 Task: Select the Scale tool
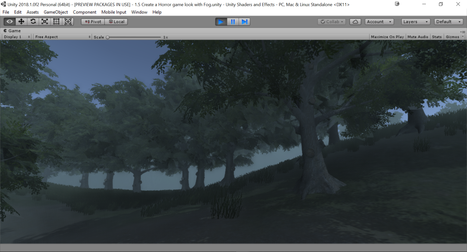point(45,21)
